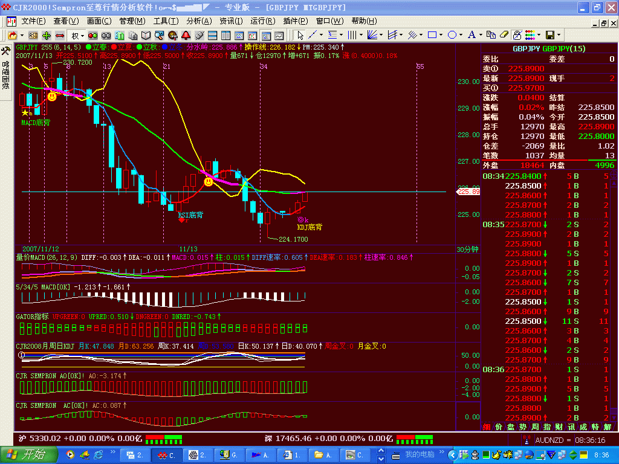
Task: Open dropdown arrow beside rectangle tool
Action: [x=441, y=35]
